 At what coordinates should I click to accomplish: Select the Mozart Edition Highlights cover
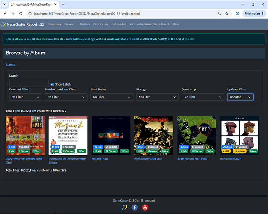coord(68,136)
